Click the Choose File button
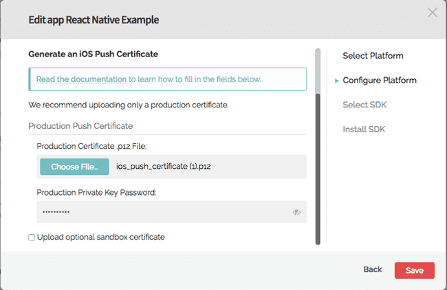447x290 pixels. (74, 167)
